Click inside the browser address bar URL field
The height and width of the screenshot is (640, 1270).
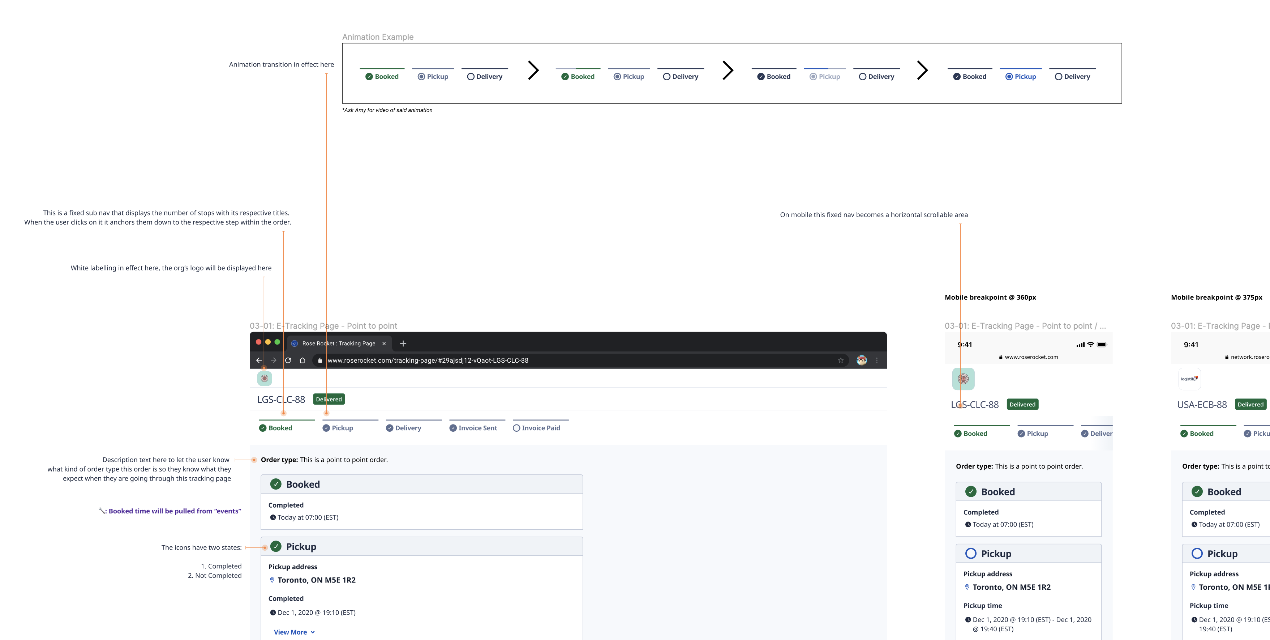point(444,360)
